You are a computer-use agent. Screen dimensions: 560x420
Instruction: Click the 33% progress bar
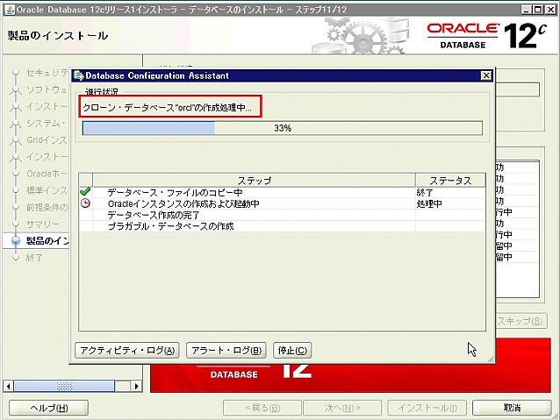(x=282, y=128)
